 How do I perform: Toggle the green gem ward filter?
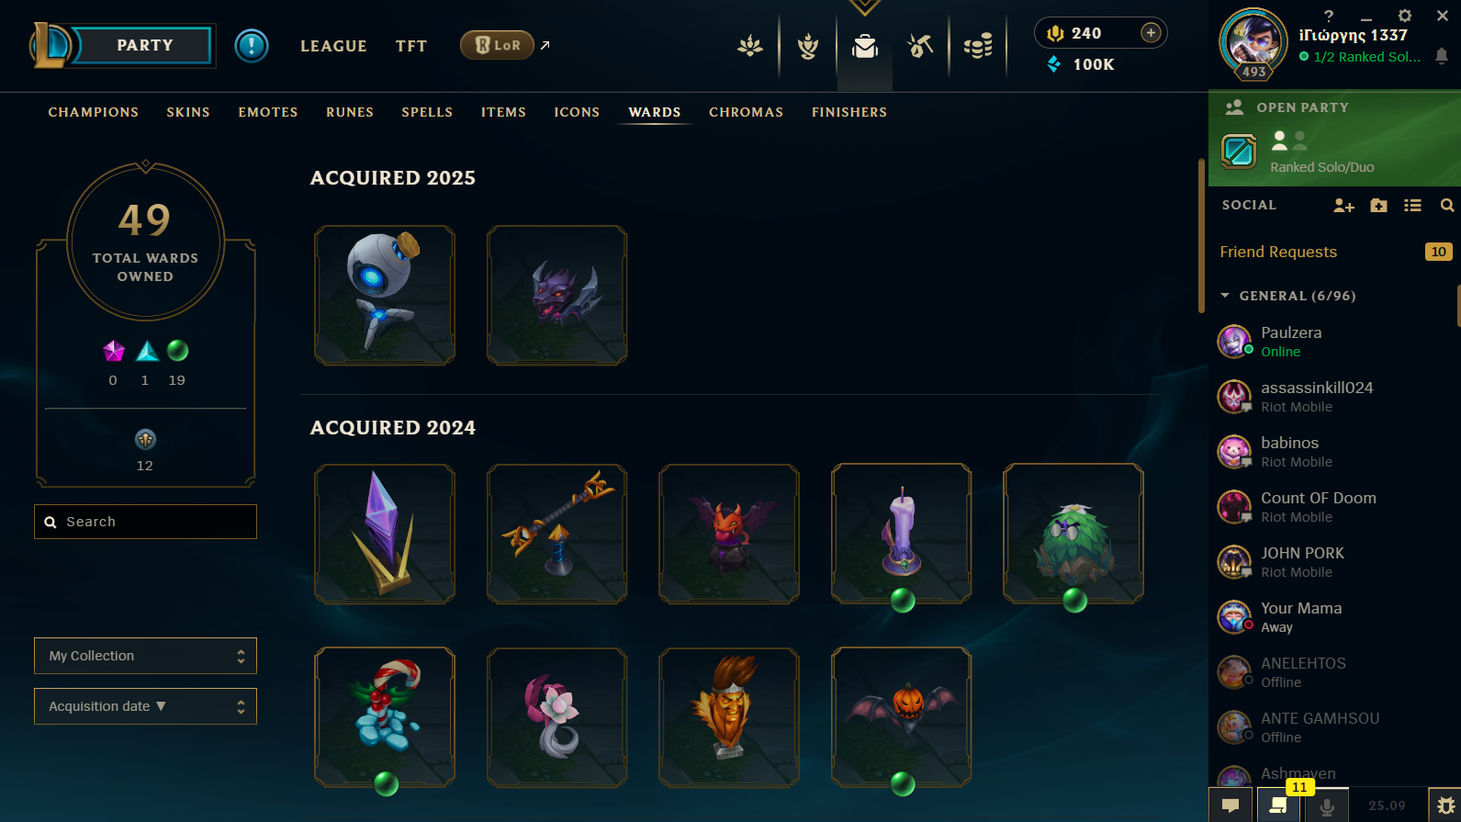click(x=178, y=350)
